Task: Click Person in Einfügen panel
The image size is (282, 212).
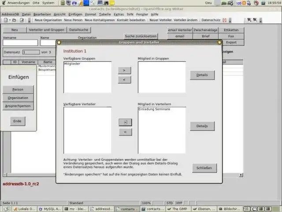Action: pos(18,90)
